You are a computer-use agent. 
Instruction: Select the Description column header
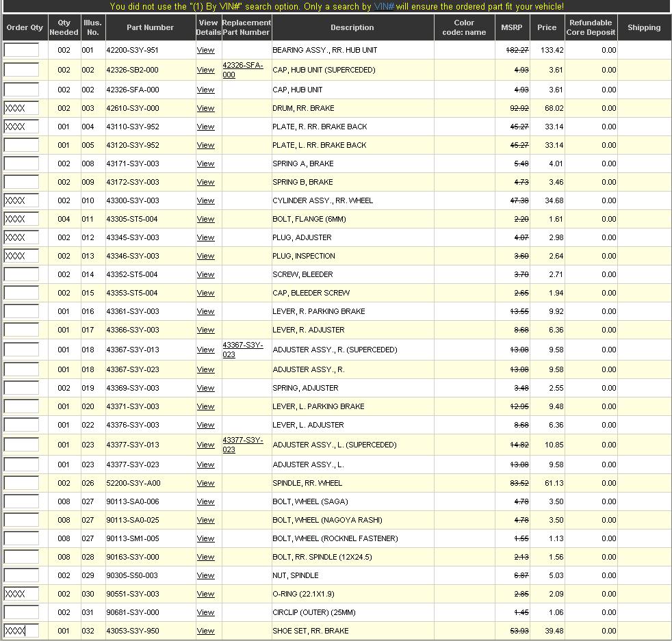pos(352,27)
